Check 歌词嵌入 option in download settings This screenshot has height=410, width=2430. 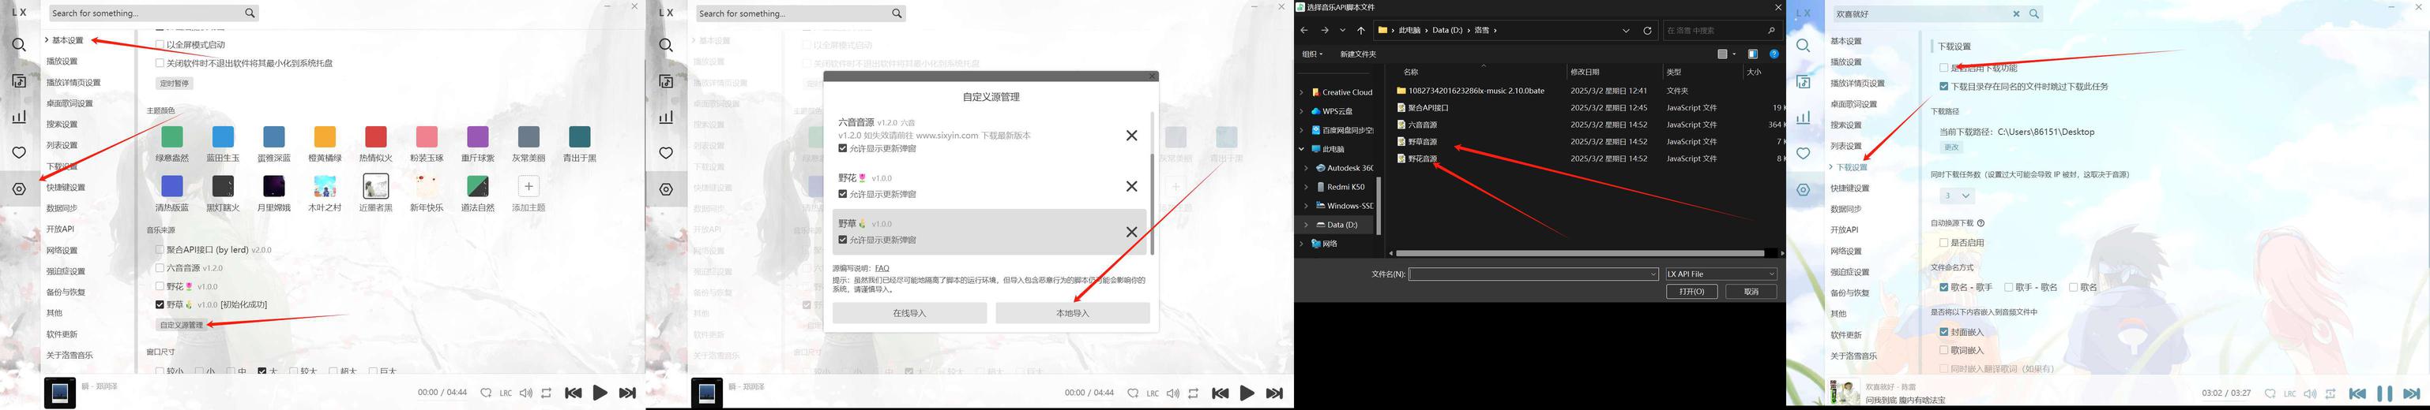[1944, 349]
